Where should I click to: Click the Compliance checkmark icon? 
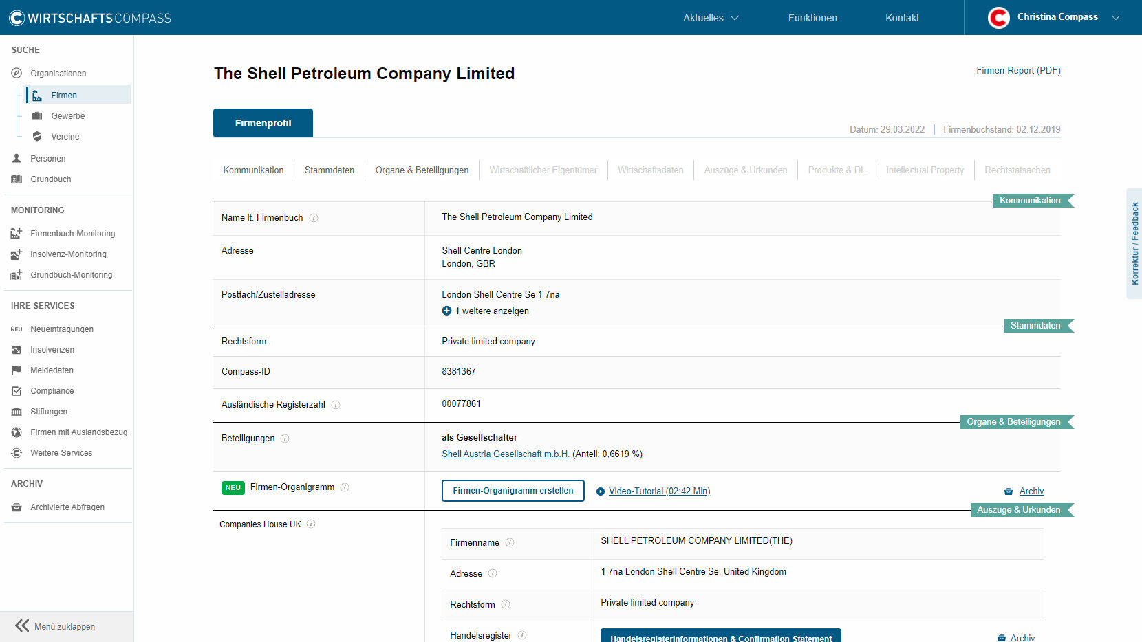tap(17, 391)
